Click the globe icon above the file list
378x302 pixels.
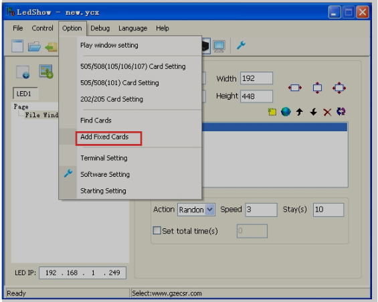click(x=286, y=112)
